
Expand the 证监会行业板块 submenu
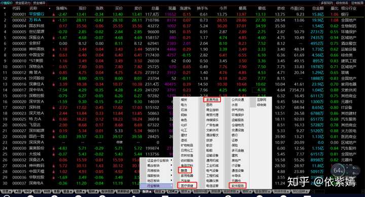[157, 161]
